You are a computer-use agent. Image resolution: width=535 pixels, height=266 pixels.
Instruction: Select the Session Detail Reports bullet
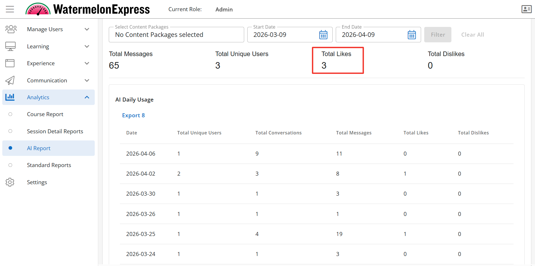10,131
